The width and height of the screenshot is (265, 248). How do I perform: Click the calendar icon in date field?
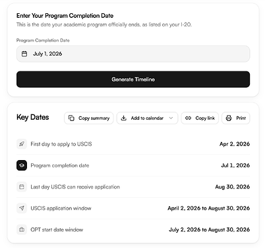tap(24, 54)
